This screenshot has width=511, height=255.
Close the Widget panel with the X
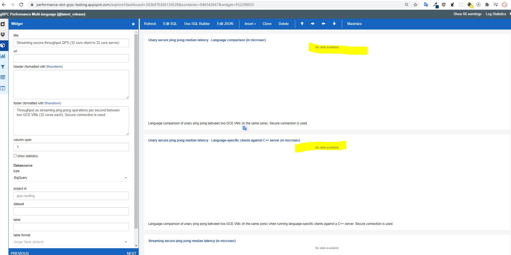(x=133, y=24)
